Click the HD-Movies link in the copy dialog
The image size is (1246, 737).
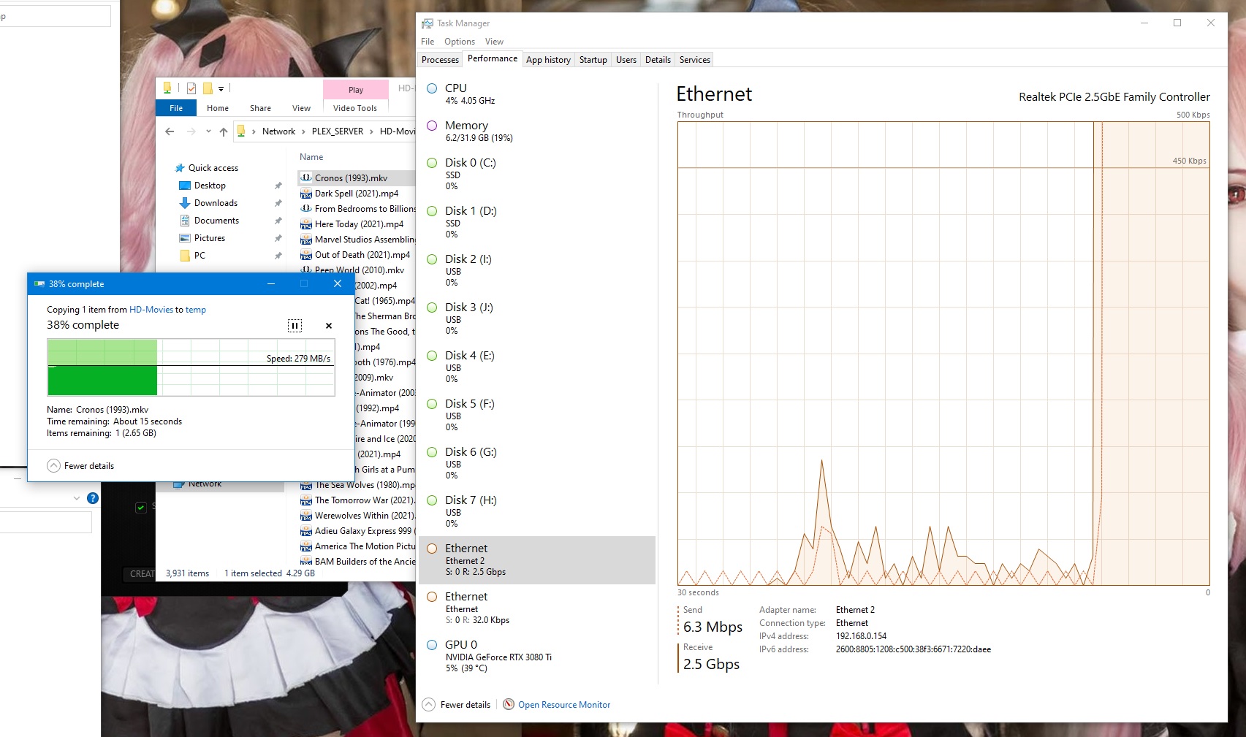(151, 310)
